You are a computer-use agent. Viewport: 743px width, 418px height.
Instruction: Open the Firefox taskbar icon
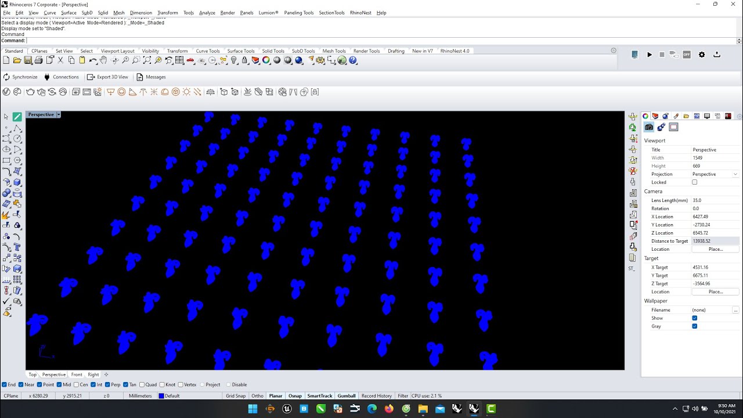(x=389, y=409)
